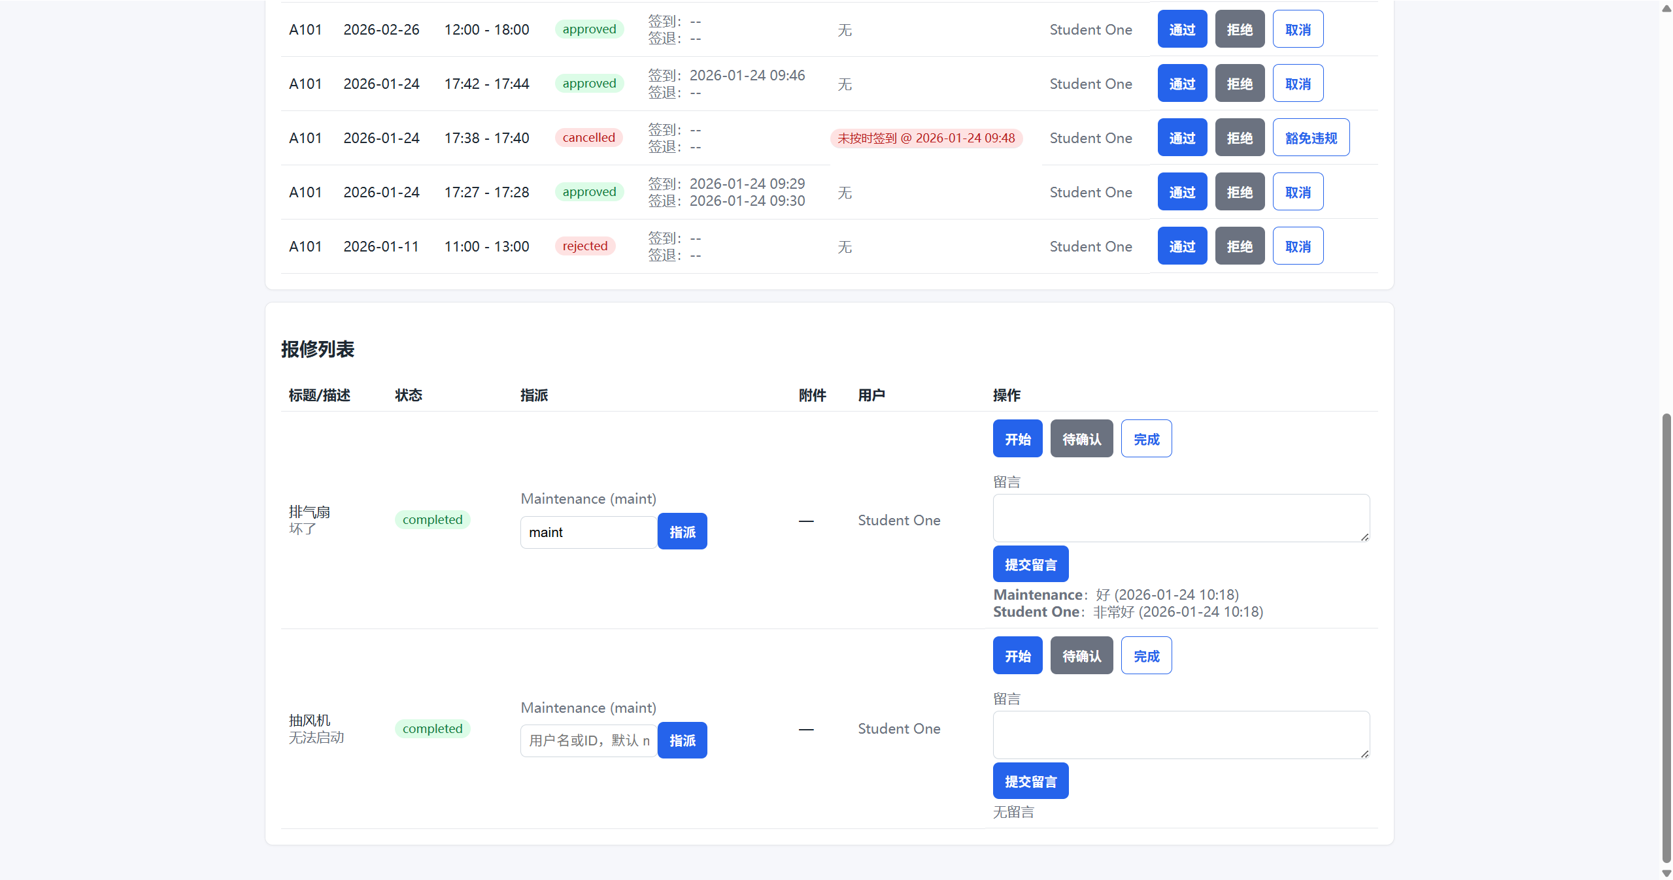The image size is (1673, 880).
Task: Click 开始 for the 排气扇 repair
Action: 1017,439
